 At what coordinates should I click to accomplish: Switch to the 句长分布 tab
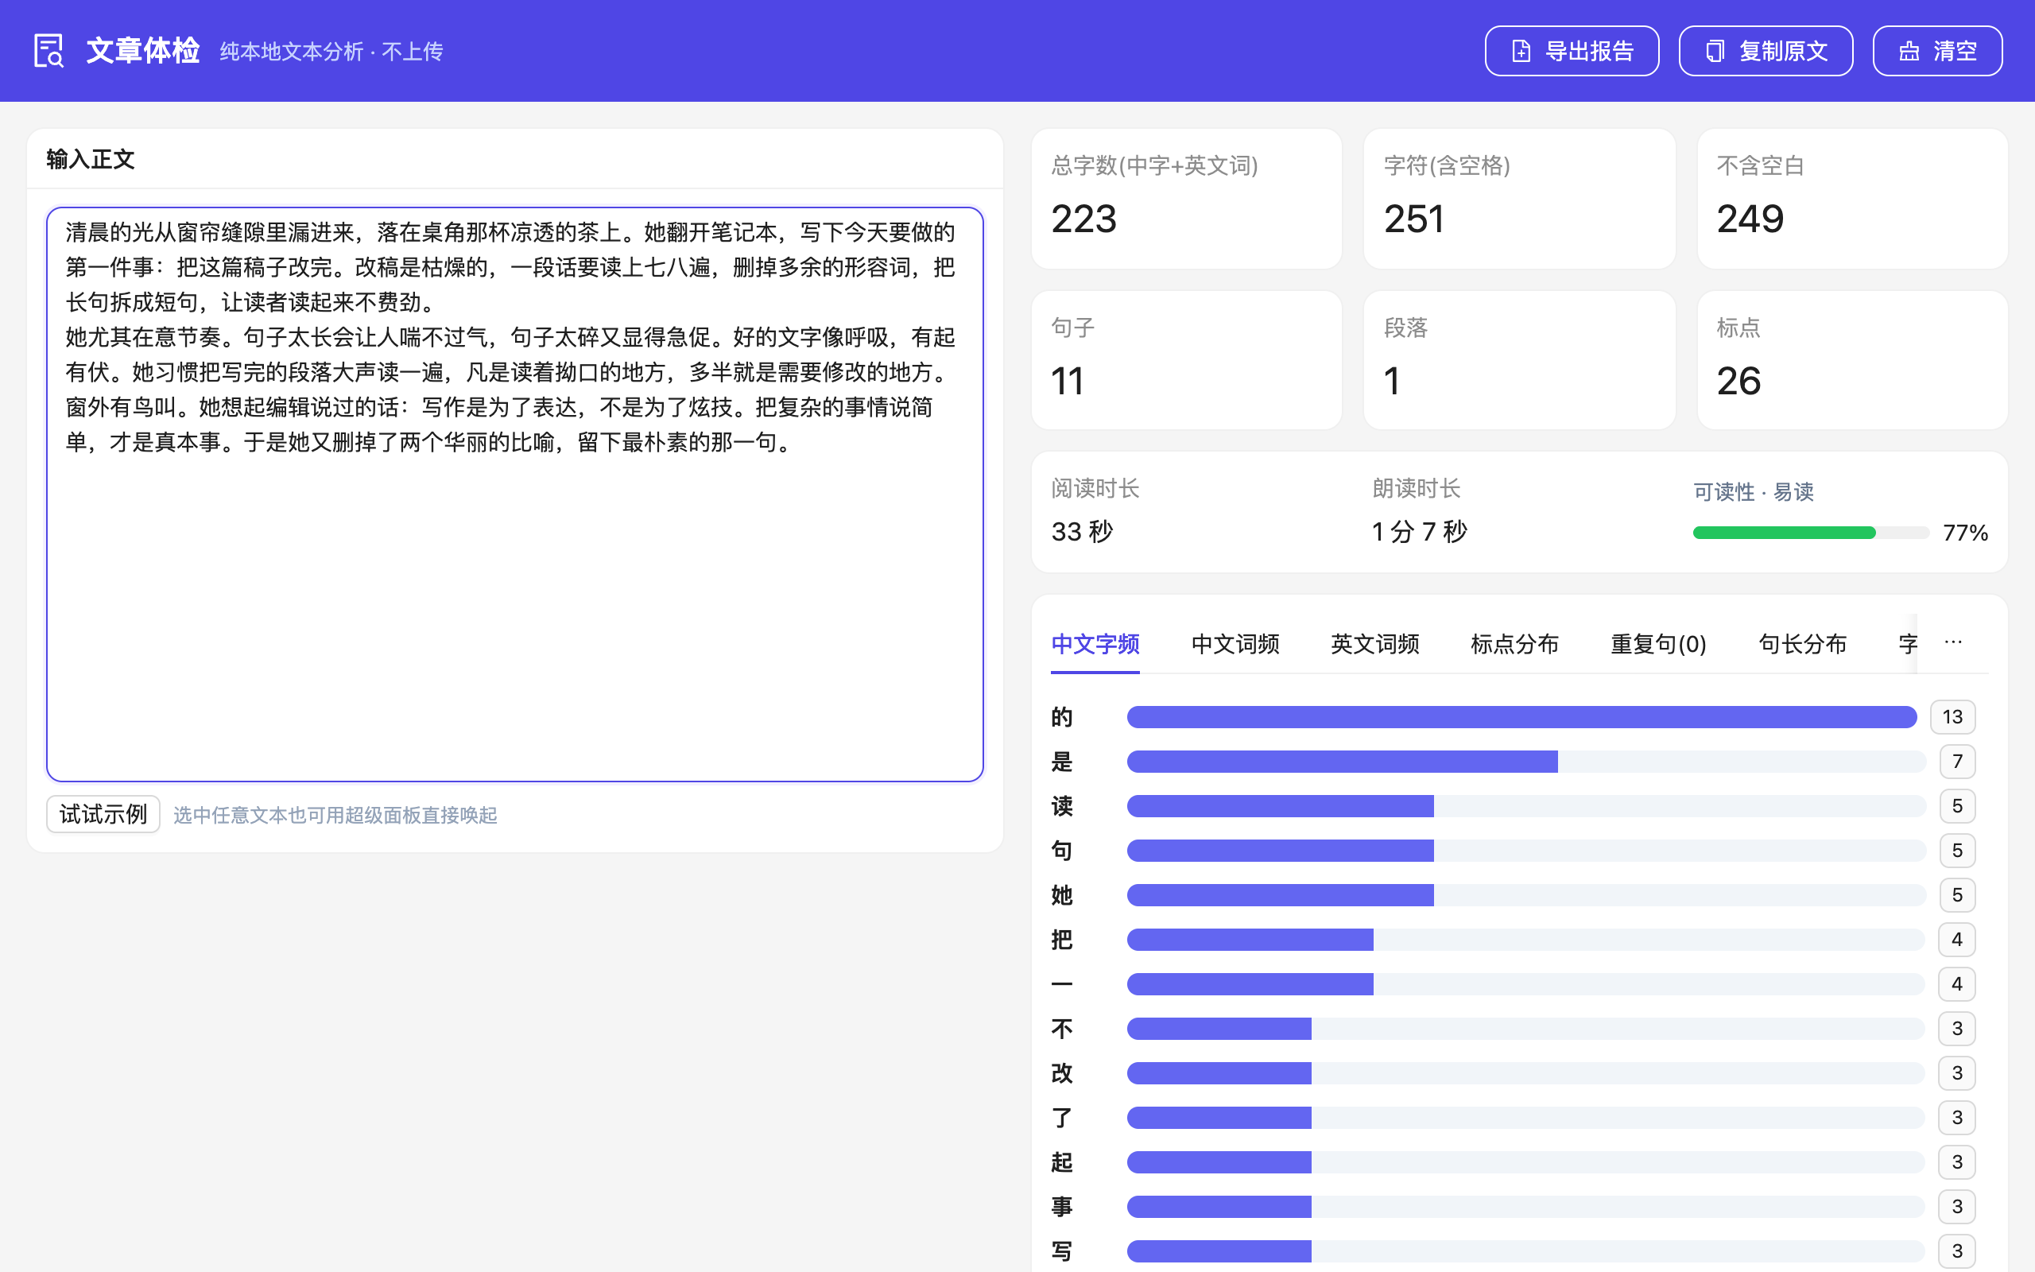(x=1802, y=644)
